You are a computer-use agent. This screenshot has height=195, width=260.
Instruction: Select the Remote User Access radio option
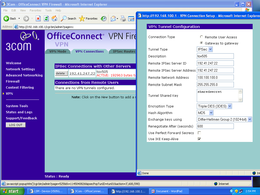tap(202, 37)
